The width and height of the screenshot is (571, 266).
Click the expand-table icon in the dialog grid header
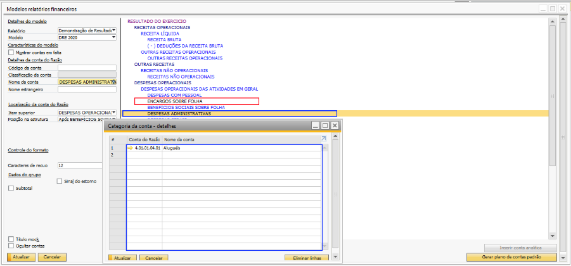point(323,139)
